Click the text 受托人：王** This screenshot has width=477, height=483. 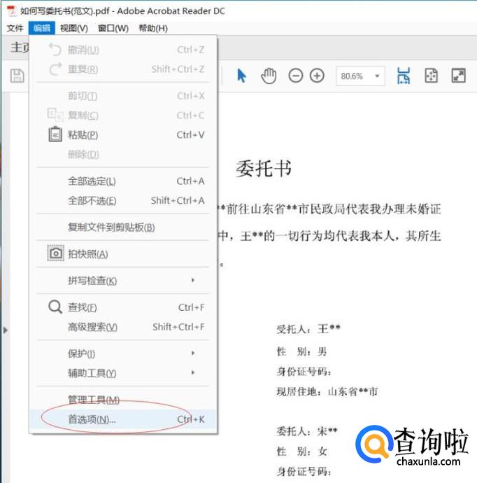coord(308,329)
